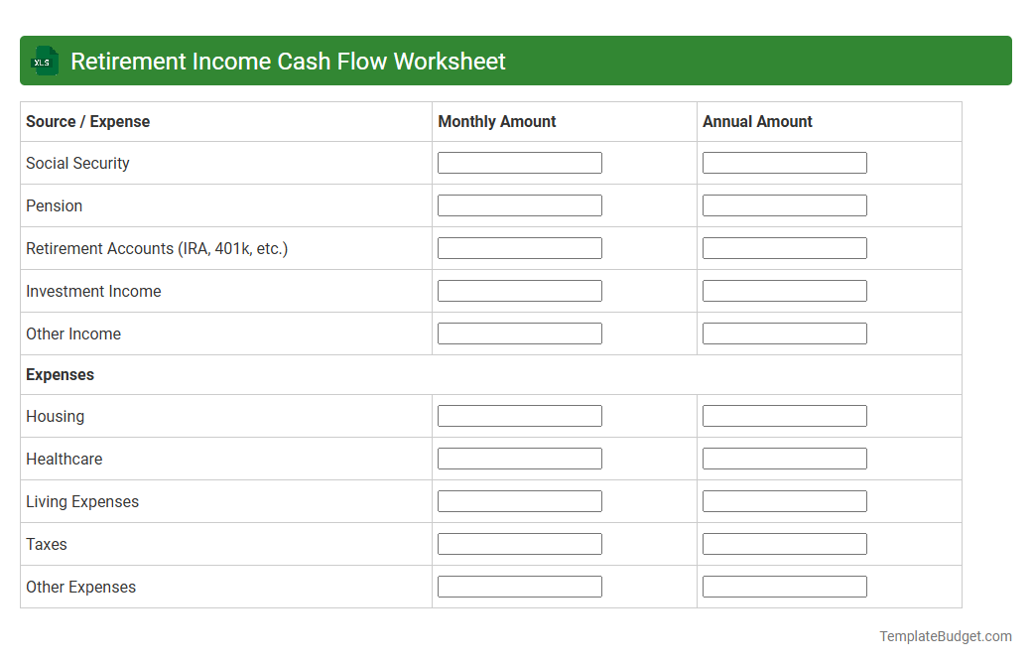Click the Source / Expense column header
The width and height of the screenshot is (1032, 665).
[x=87, y=121]
